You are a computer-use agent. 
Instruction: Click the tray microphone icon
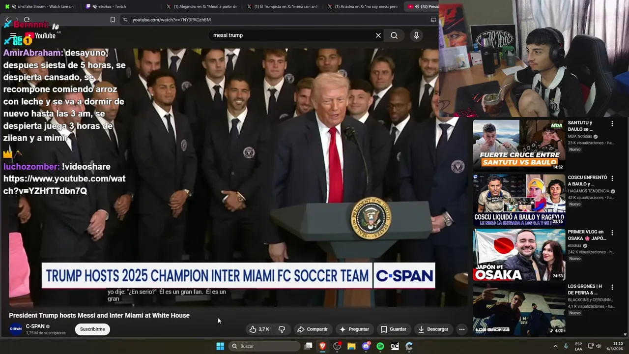566,346
